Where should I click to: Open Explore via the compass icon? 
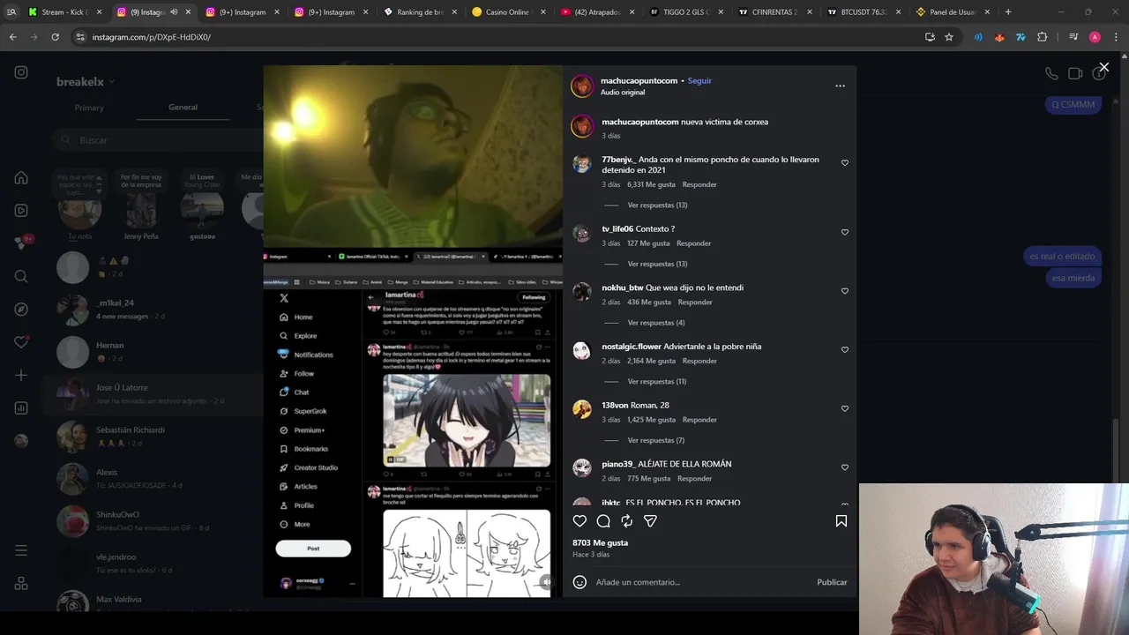point(21,310)
